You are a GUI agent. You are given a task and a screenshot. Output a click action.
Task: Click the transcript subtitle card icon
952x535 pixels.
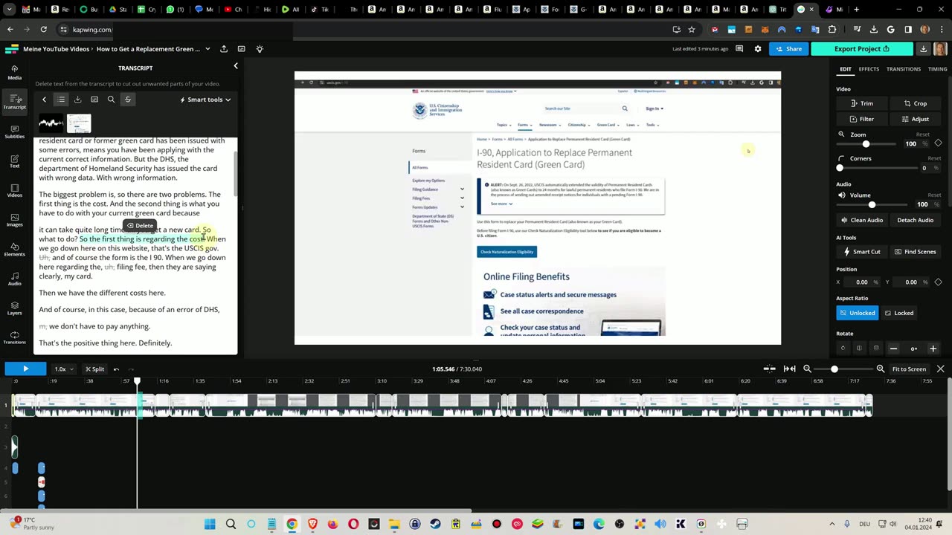pos(94,100)
